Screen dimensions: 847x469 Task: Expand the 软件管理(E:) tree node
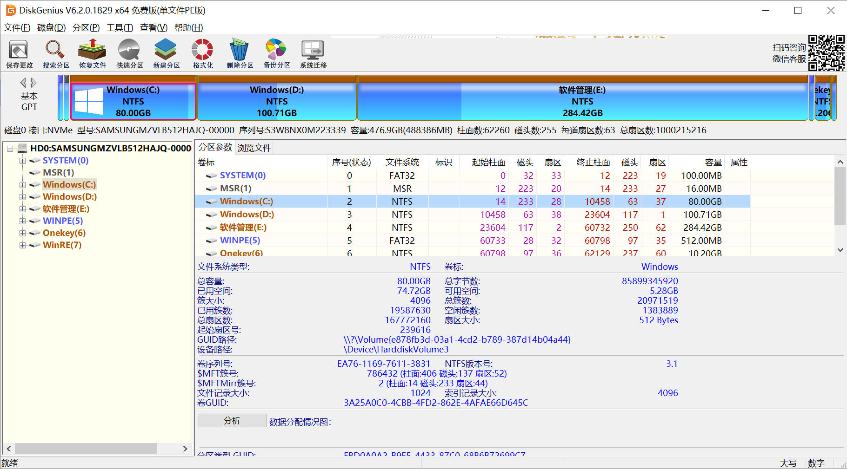(x=22, y=209)
